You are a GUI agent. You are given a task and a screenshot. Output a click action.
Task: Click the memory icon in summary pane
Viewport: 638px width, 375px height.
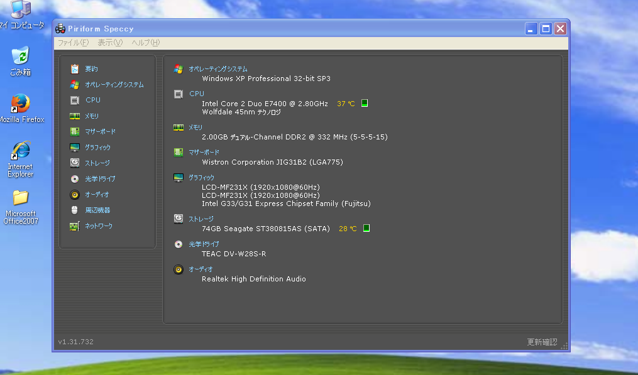179,128
